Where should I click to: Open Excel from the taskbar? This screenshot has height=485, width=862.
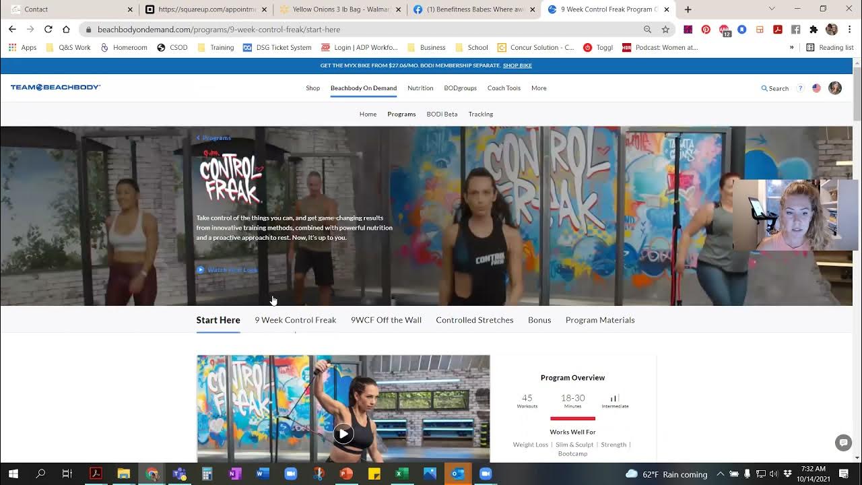point(401,474)
